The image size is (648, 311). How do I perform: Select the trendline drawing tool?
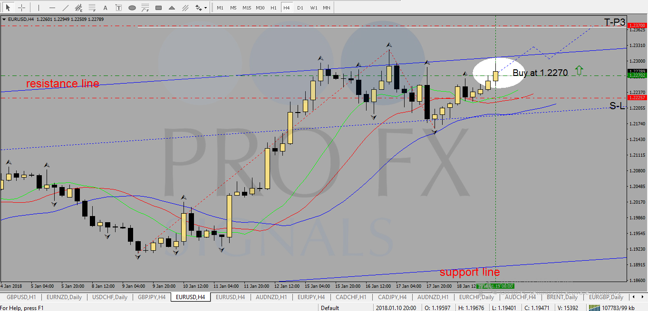pos(65,8)
